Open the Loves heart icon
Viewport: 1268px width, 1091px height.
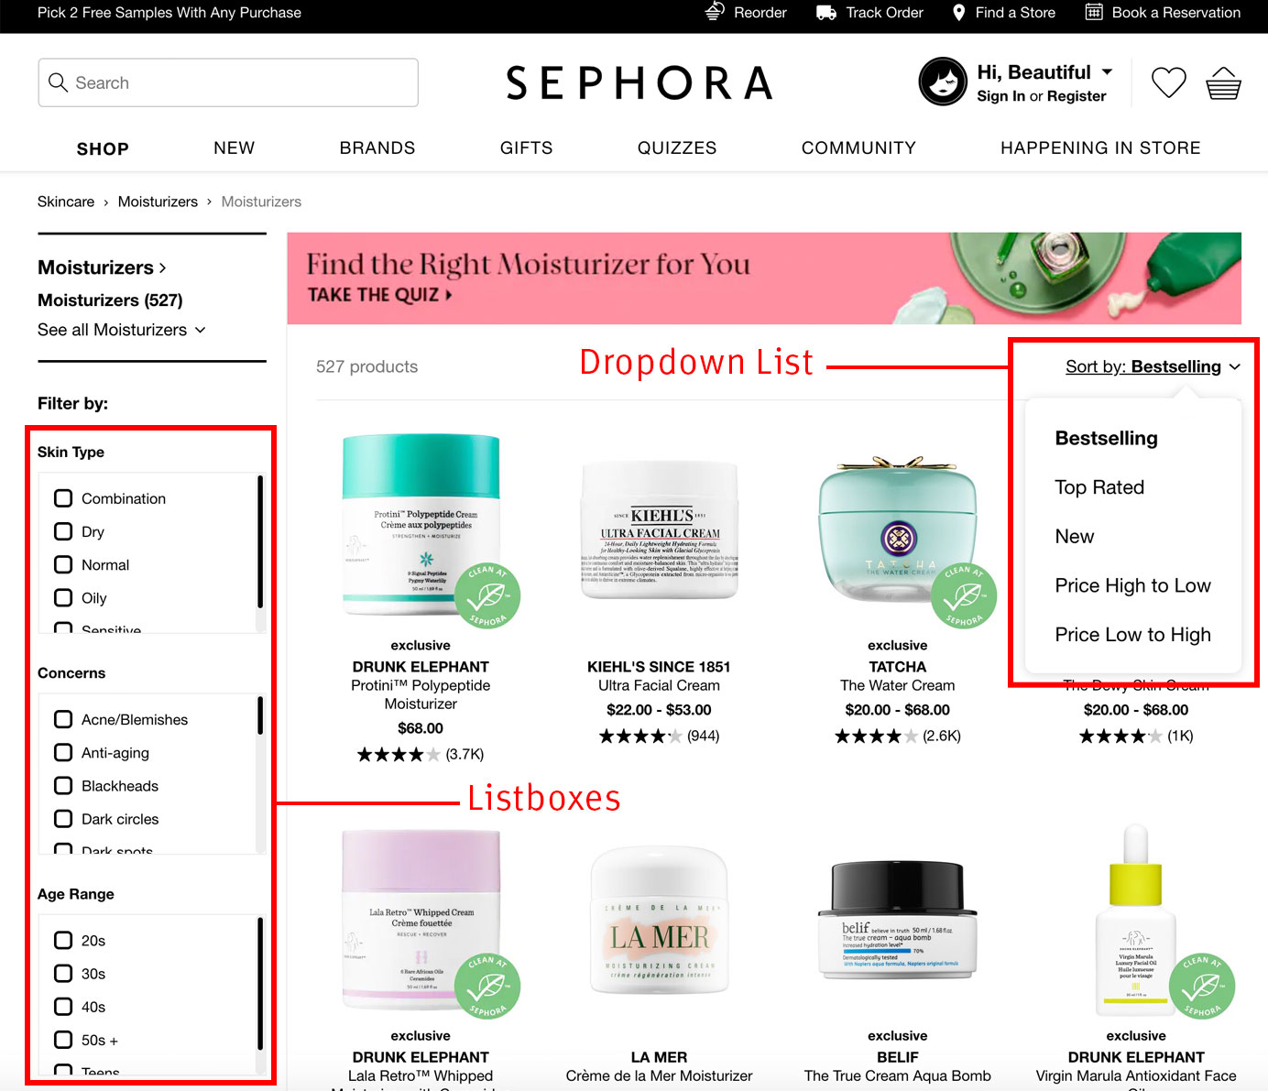[x=1168, y=82]
